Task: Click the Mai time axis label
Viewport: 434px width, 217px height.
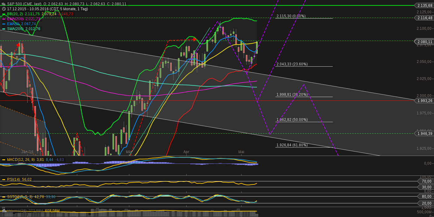Action: 241,152
